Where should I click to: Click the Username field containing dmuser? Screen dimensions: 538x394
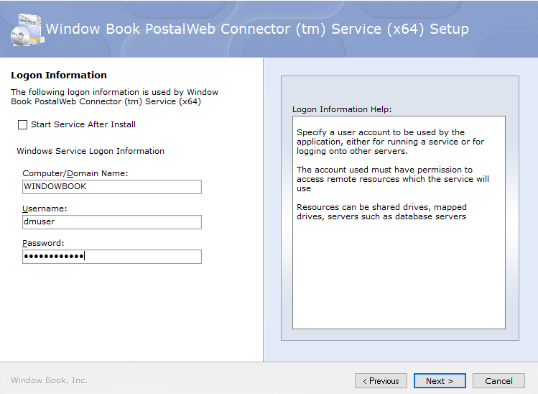112,222
